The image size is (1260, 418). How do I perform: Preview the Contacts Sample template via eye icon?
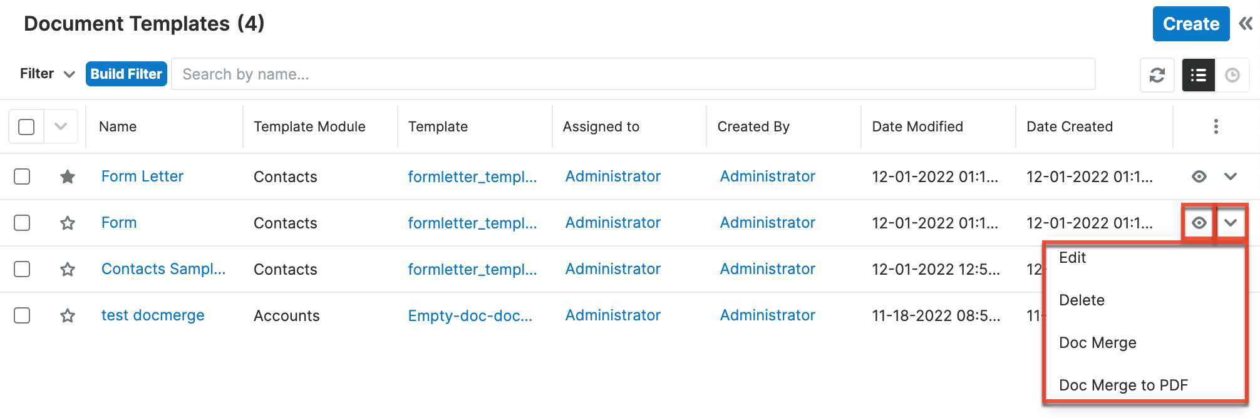pyautogui.click(x=1198, y=269)
